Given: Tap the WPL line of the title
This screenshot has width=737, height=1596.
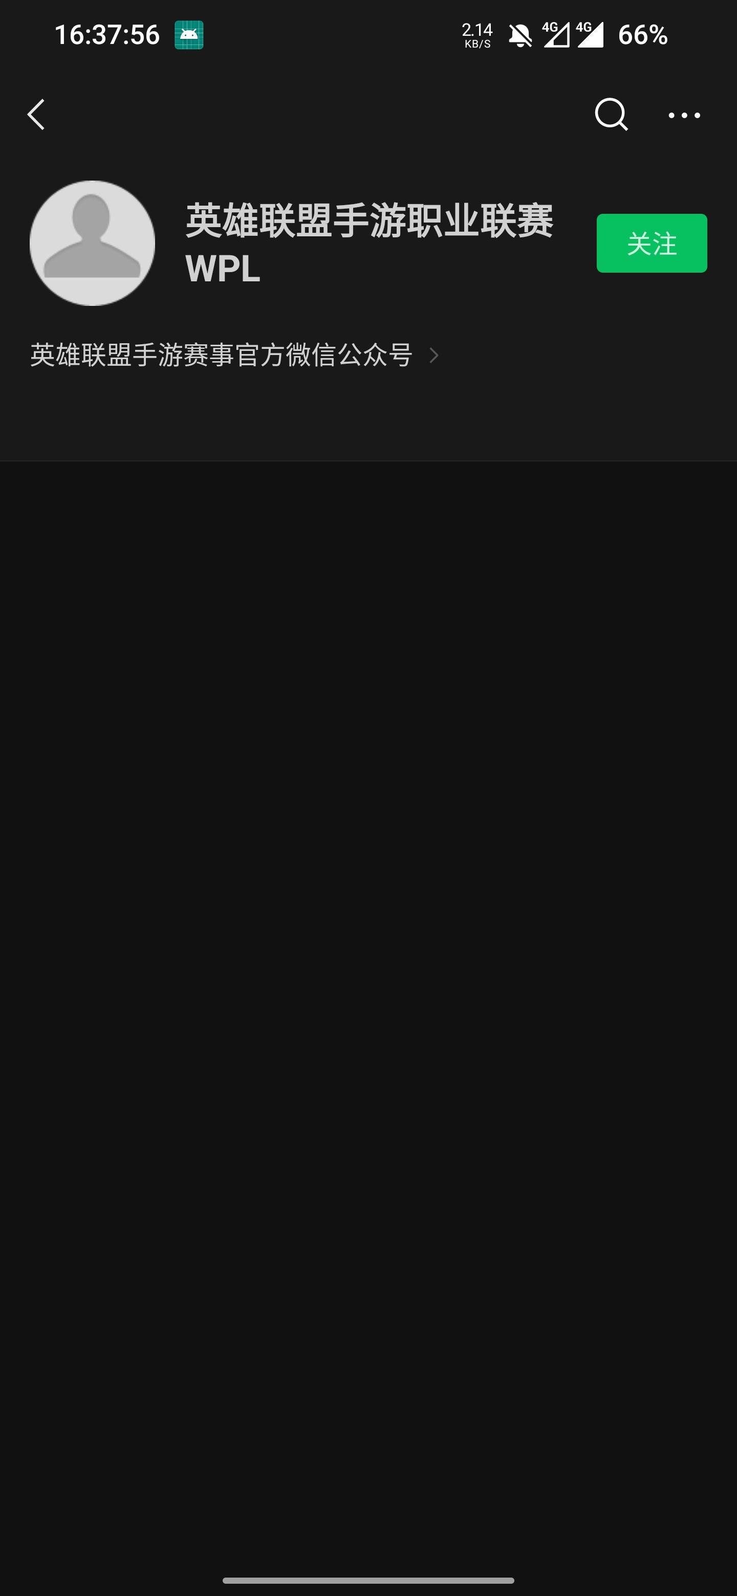Looking at the screenshot, I should [223, 269].
